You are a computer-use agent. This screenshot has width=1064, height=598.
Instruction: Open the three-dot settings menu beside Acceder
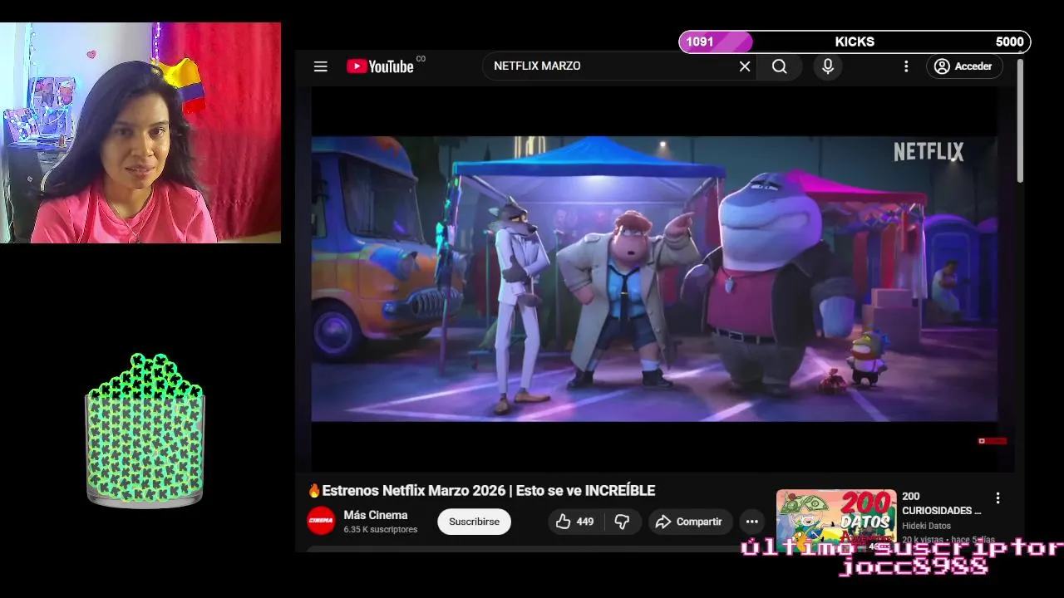[906, 66]
